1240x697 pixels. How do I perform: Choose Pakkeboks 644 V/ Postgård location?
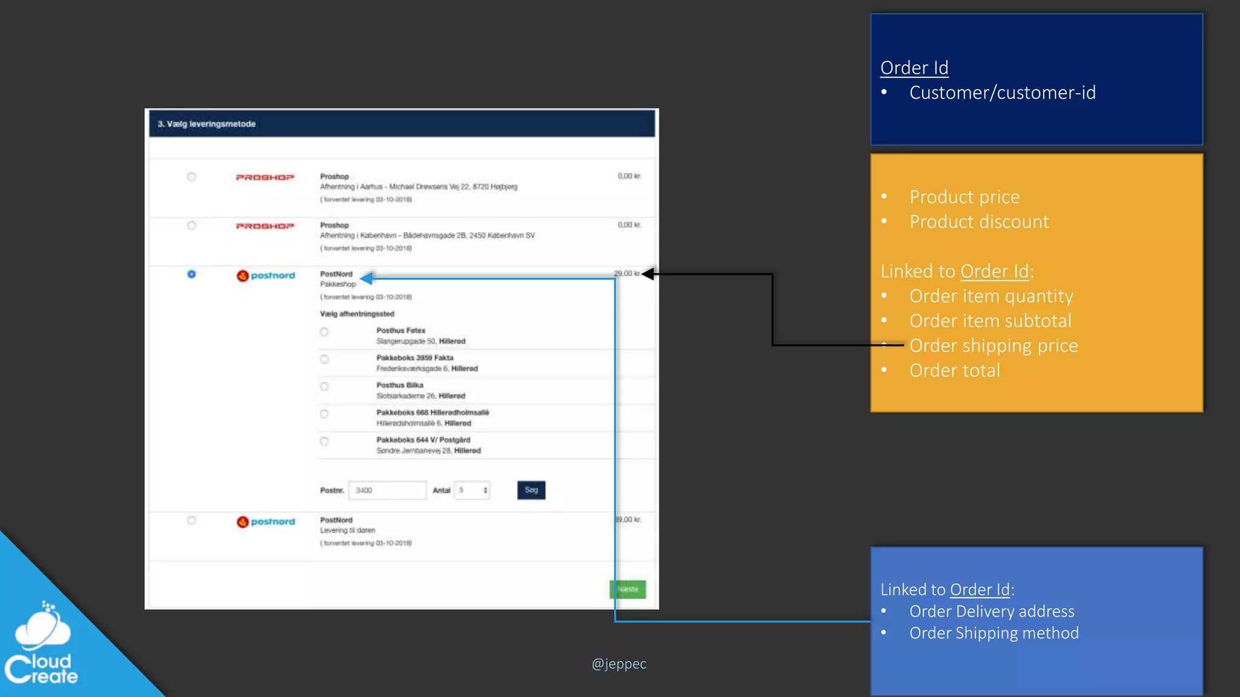[x=325, y=441]
